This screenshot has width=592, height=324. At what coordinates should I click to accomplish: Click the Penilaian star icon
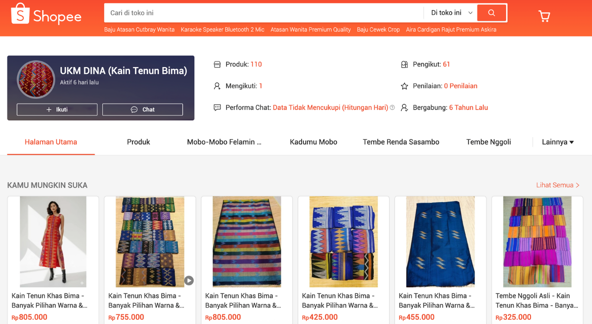point(404,86)
